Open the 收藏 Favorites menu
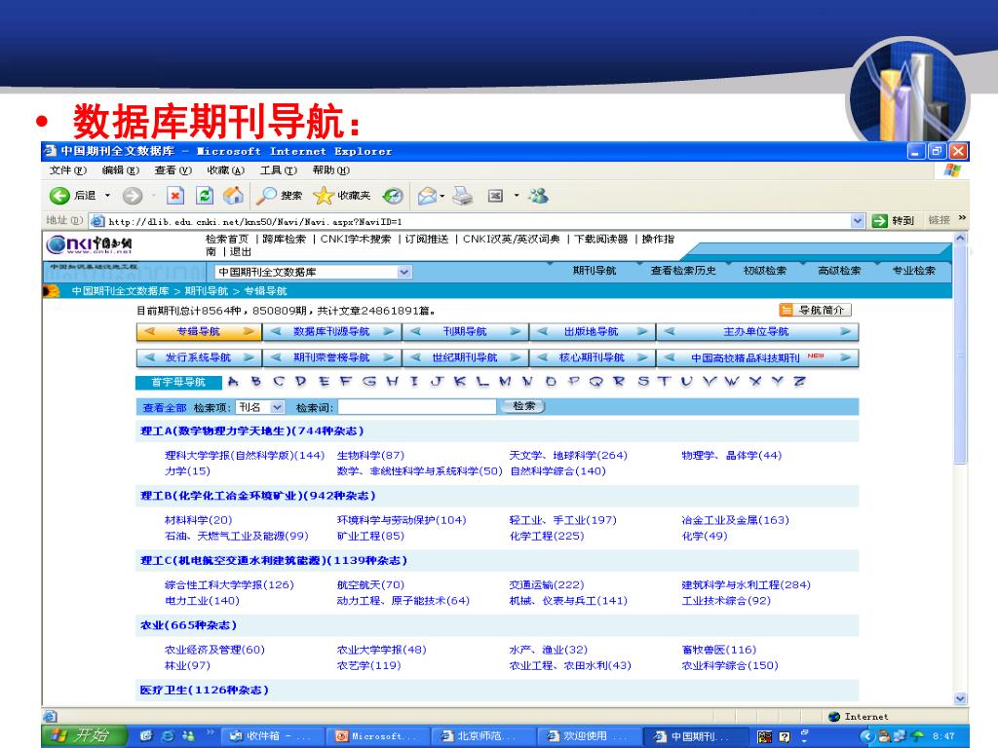Image resolution: width=998 pixels, height=748 pixels. click(x=225, y=169)
